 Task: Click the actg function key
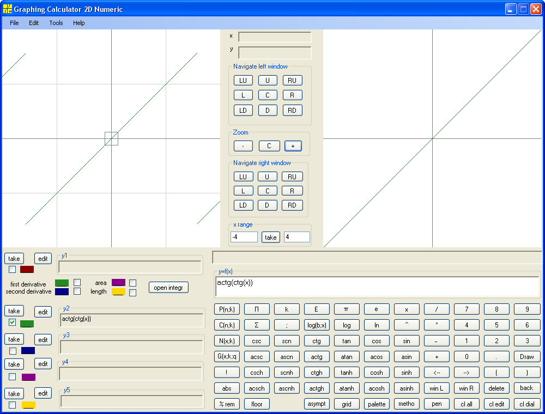point(317,357)
